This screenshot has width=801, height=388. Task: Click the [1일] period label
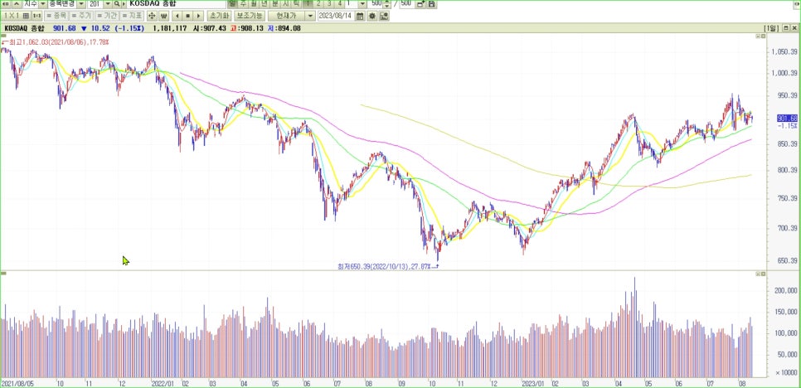(771, 28)
